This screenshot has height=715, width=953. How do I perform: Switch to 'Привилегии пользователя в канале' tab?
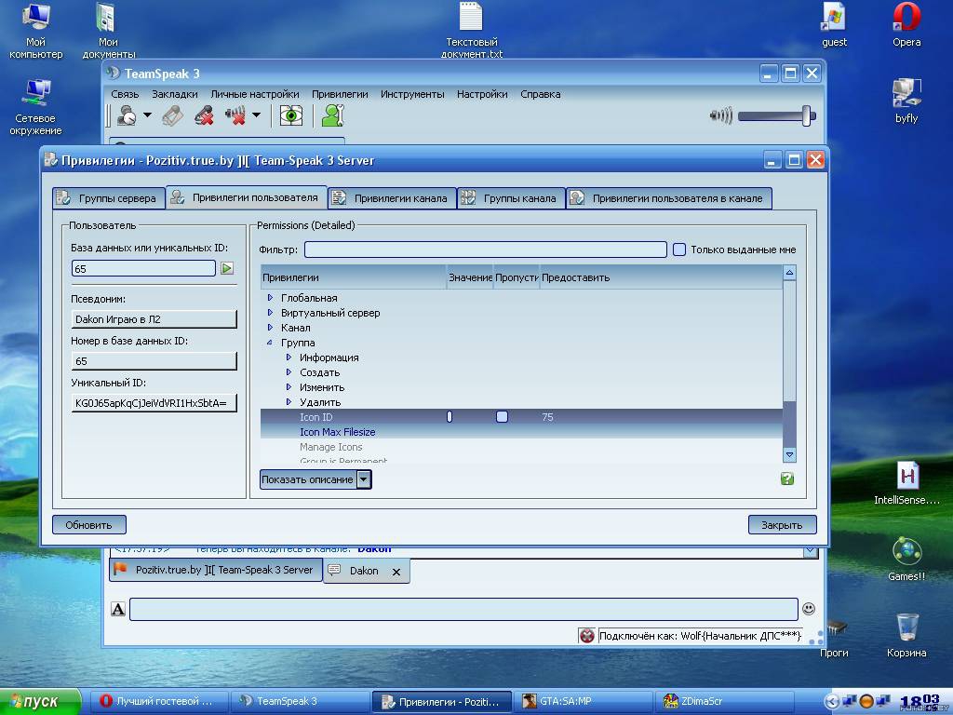tap(669, 198)
